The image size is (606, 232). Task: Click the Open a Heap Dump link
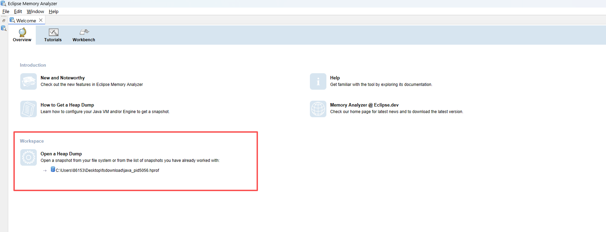(x=61, y=154)
